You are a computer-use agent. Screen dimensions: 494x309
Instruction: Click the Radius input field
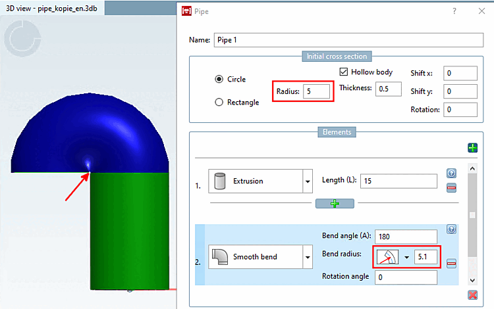tap(316, 91)
